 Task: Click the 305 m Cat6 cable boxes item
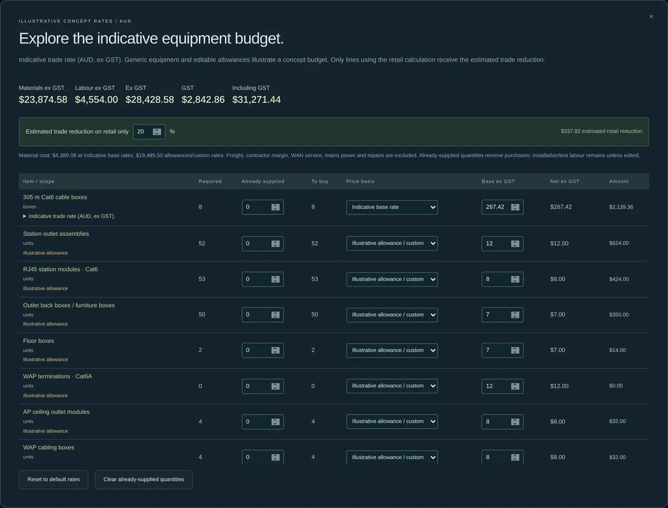[55, 197]
